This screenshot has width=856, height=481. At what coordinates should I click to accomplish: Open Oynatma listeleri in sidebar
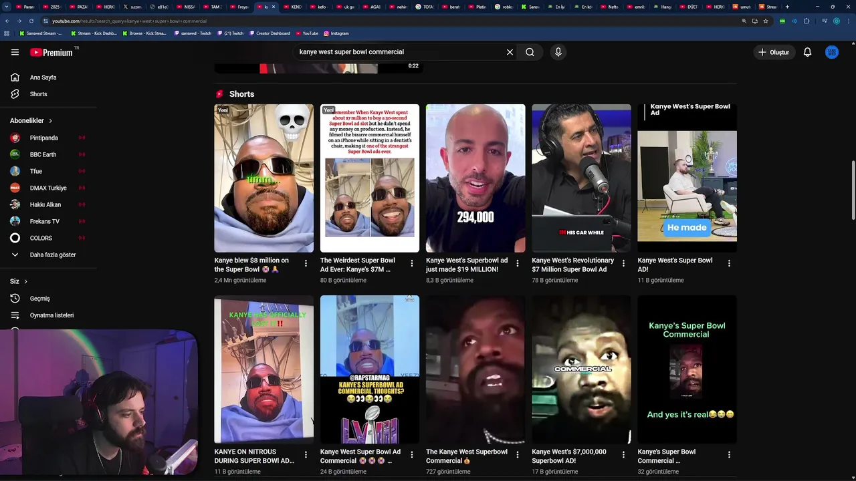[x=48, y=315]
